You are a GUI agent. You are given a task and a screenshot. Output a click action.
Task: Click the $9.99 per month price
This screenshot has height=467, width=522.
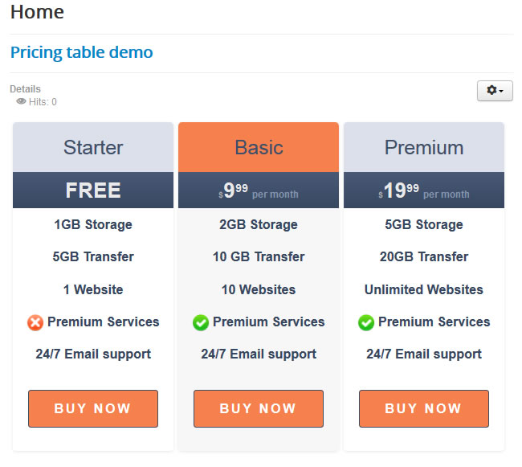point(259,190)
